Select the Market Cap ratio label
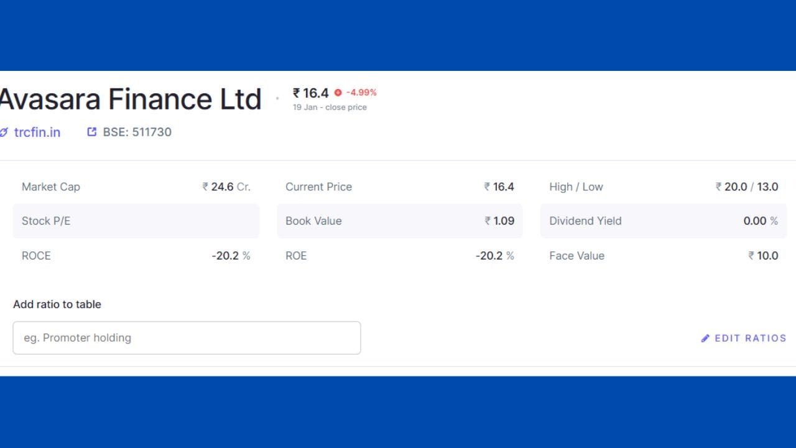796x448 pixels. 51,187
